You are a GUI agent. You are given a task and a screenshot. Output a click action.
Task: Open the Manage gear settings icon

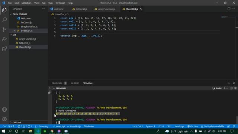(4, 119)
